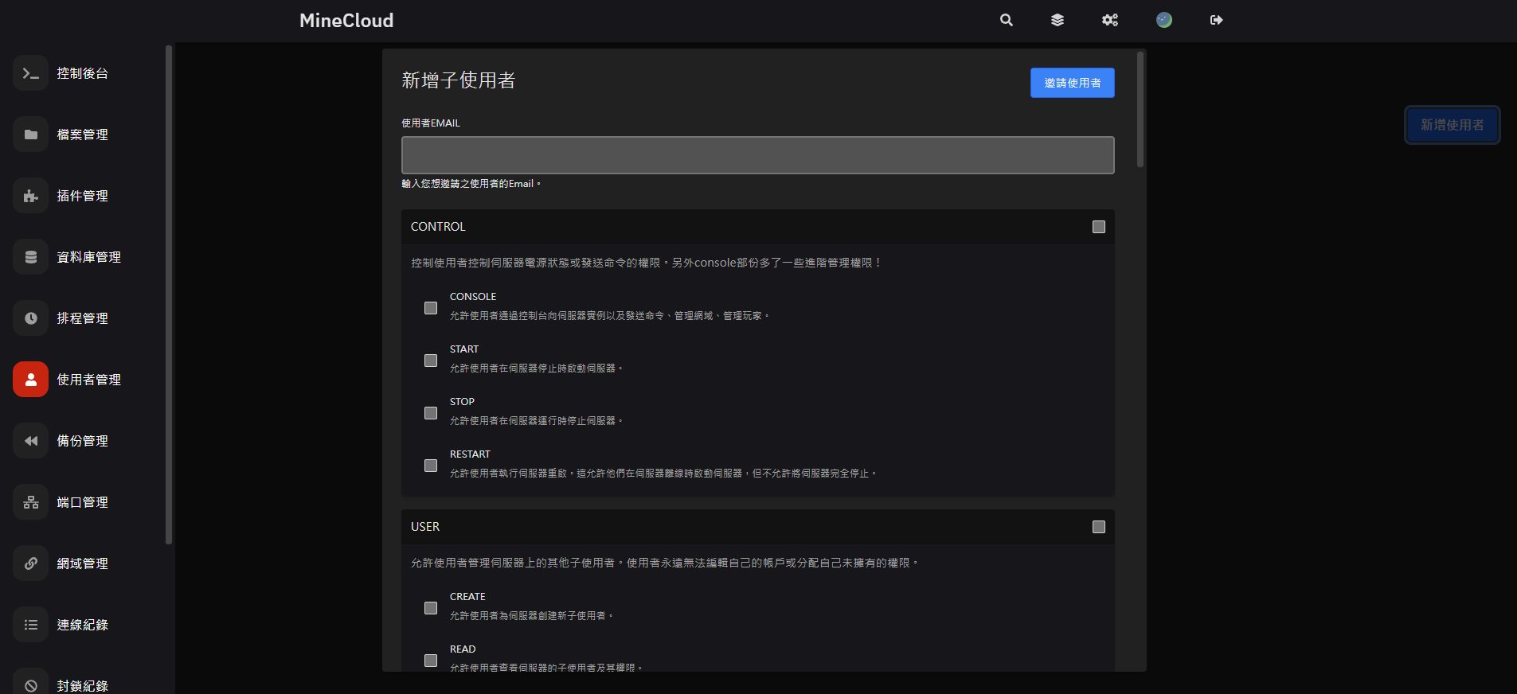This screenshot has height=694, width=1517.
Task: Open admin settings gears icon
Action: coord(1110,20)
